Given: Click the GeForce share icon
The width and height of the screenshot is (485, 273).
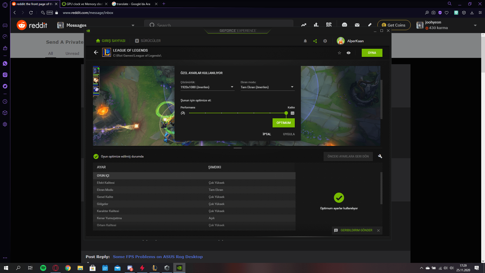Looking at the screenshot, I should point(315,41).
